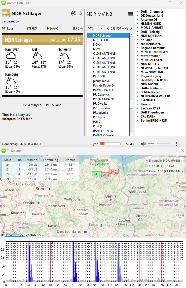Sort table by Azimut column header
The image size is (186, 288).
pos(70,160)
